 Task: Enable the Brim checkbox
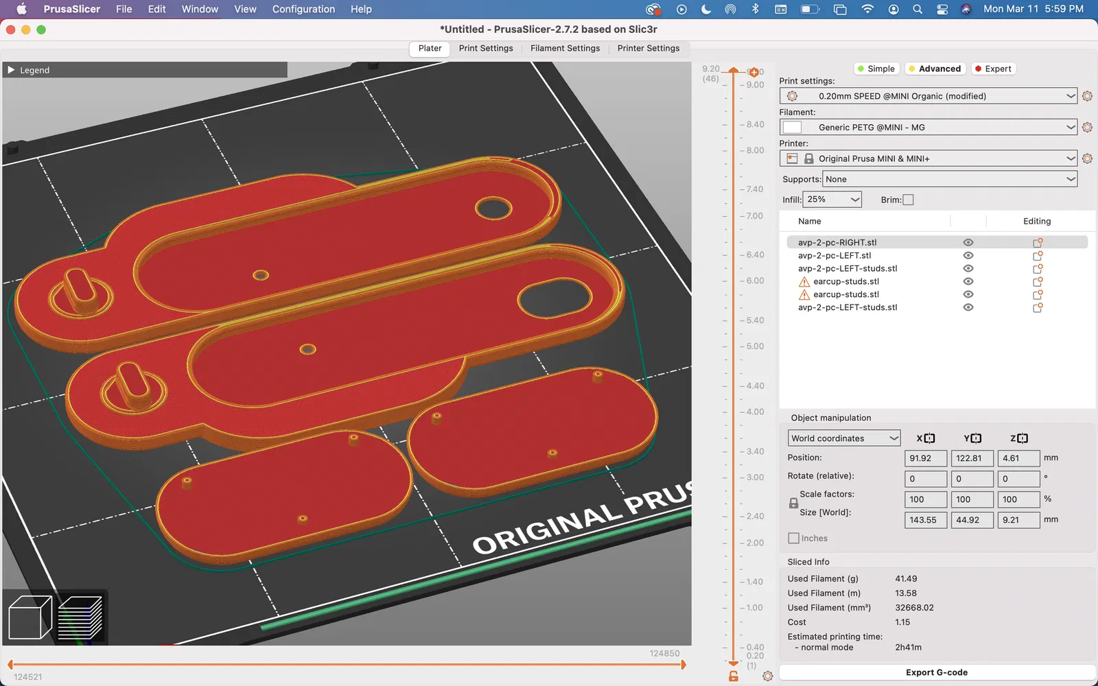coord(908,200)
